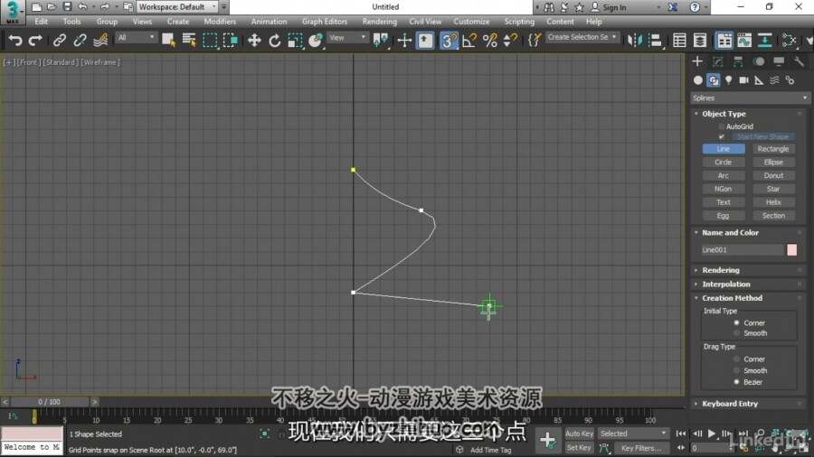
Task: Click the Set Key button
Action: [579, 447]
